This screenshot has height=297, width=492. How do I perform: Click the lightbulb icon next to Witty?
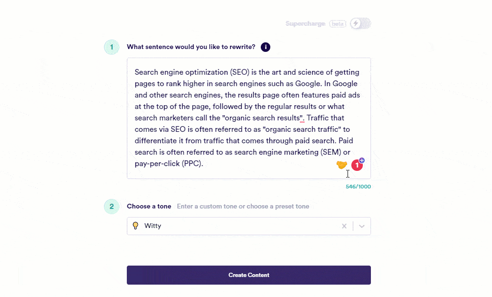point(135,226)
